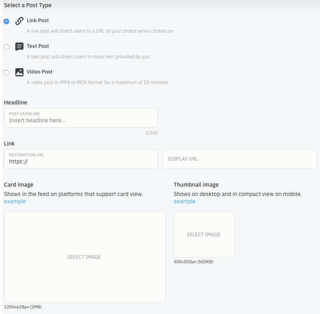Focus the Display URL field
The image size is (320, 314).
[239, 159]
